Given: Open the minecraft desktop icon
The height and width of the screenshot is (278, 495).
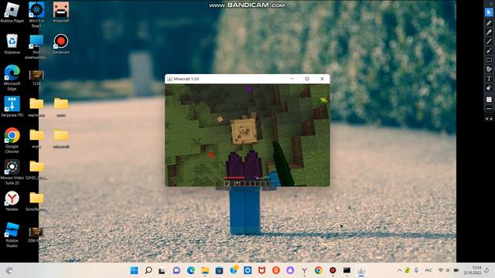Looking at the screenshot, I should point(61,12).
